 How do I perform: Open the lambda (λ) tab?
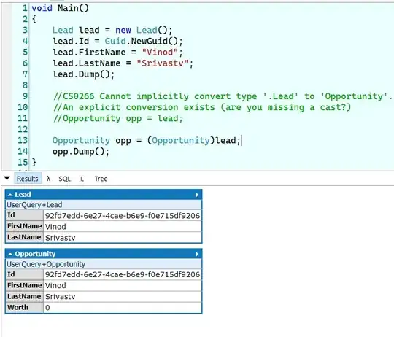[x=48, y=179]
